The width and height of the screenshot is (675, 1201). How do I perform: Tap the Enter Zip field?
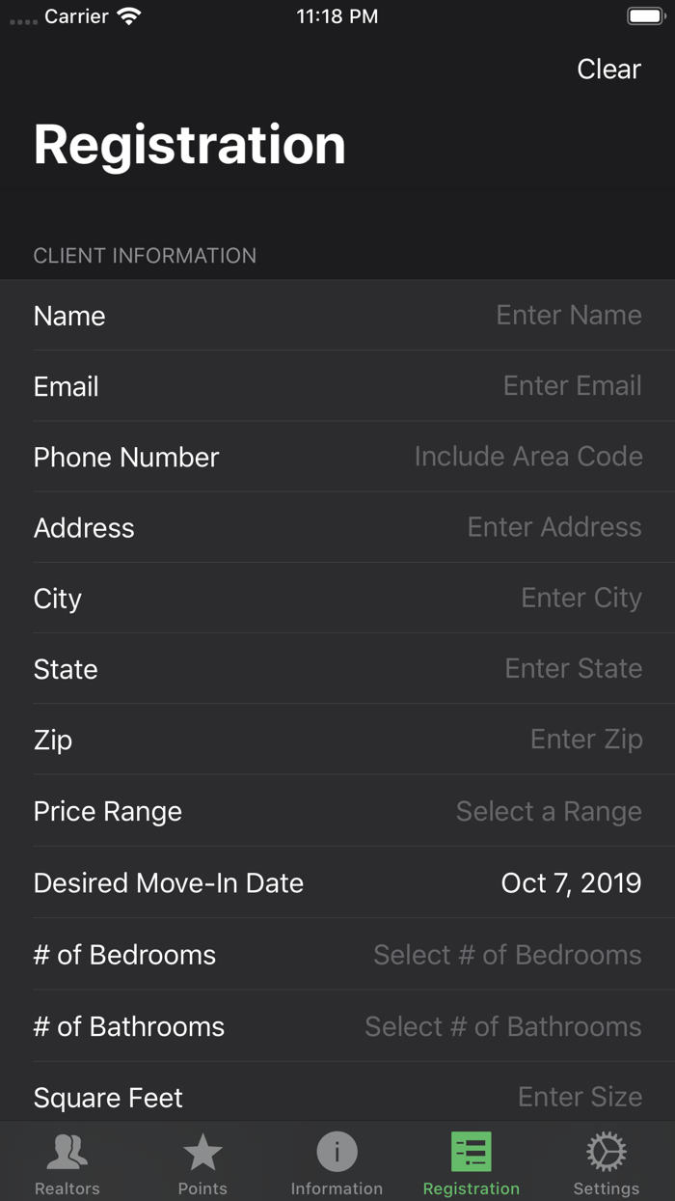point(585,739)
